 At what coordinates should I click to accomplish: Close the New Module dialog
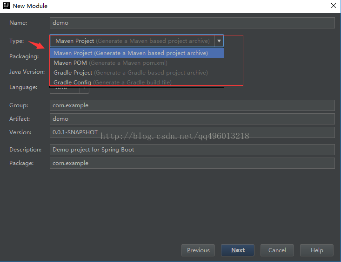[x=334, y=6]
